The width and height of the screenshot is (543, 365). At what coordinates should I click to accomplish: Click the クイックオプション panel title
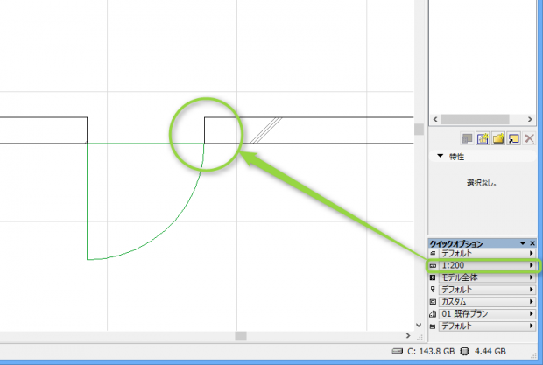click(x=456, y=244)
